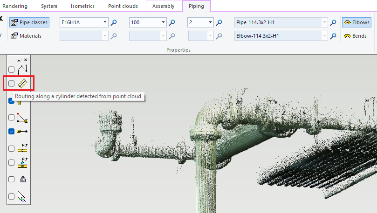This screenshot has width=377, height=213.
Task: Expand the 100 size dropdown
Action: tap(163, 22)
